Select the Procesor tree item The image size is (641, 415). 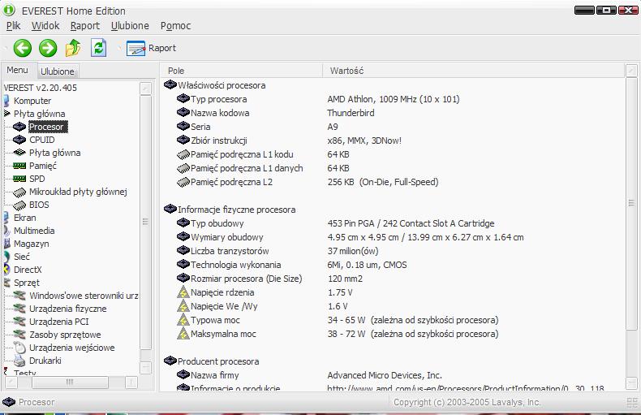tap(48, 127)
